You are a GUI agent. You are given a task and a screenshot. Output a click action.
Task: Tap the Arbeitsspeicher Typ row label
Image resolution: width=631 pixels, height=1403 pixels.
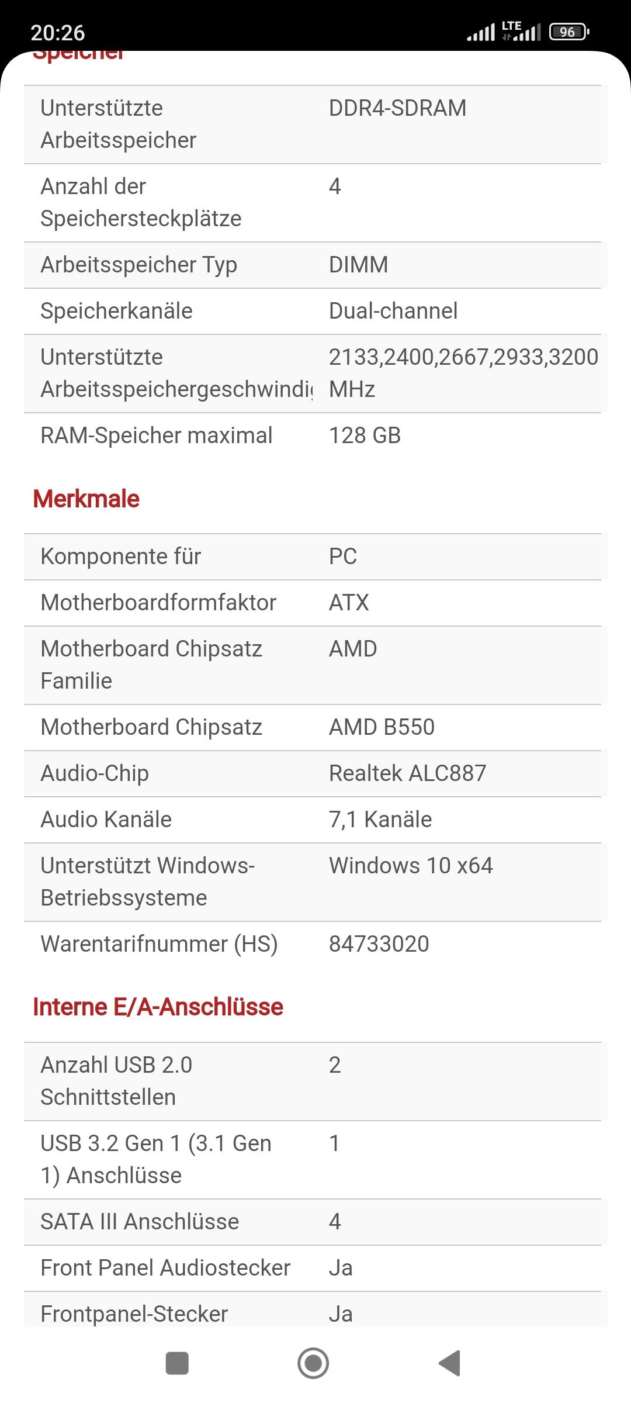pyautogui.click(x=138, y=265)
